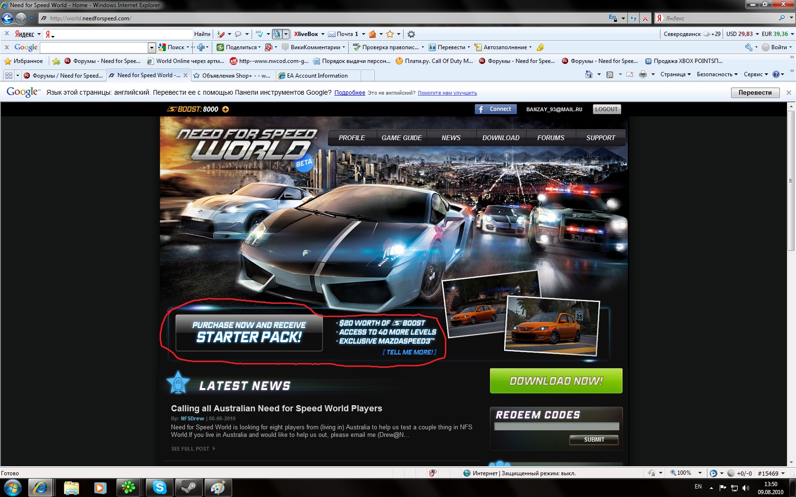This screenshot has width=796, height=497.
Task: Click the NFSDrew author link
Action: click(x=192, y=418)
